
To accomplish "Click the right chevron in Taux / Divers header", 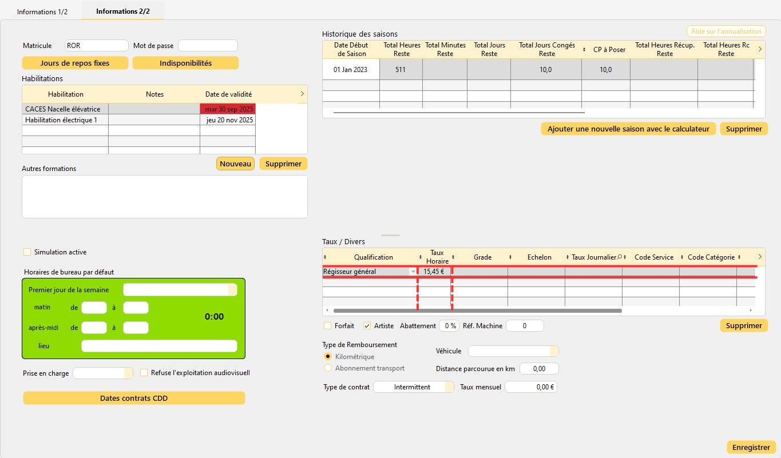I will coord(759,257).
